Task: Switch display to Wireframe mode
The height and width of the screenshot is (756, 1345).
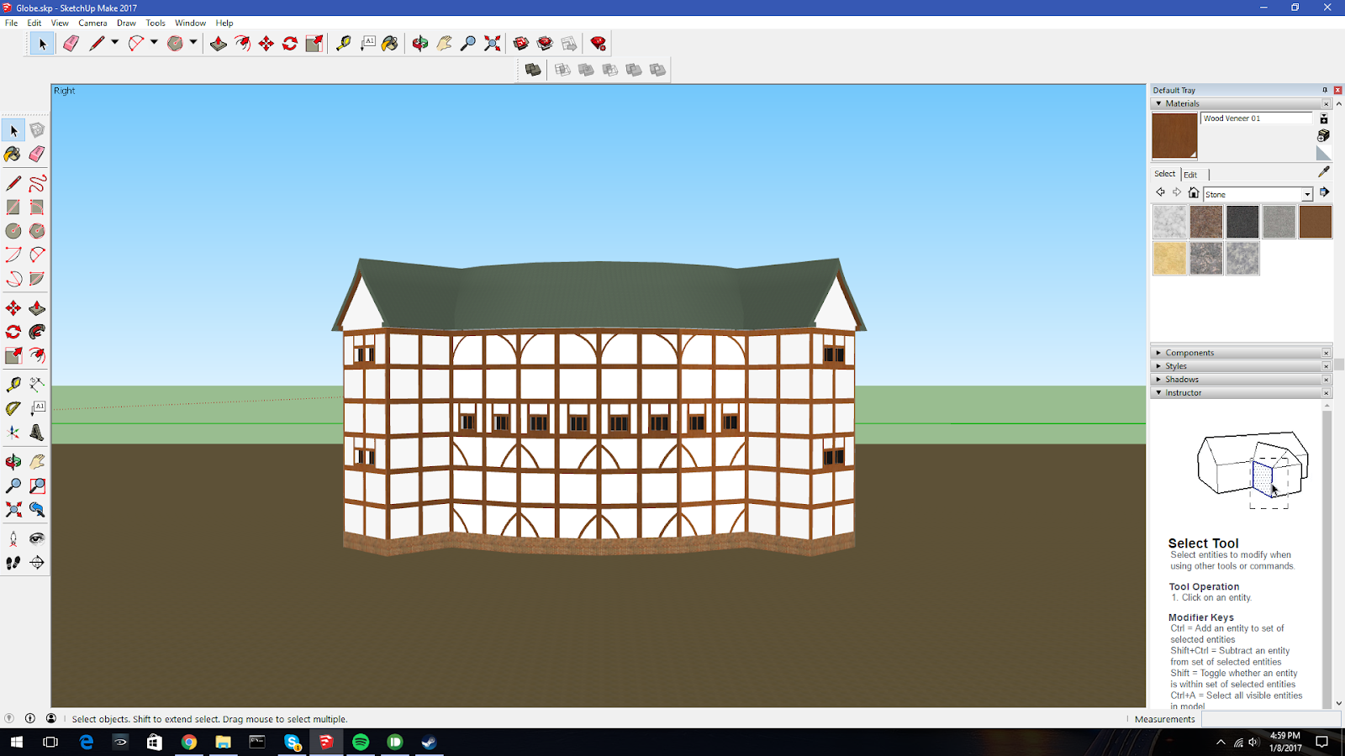Action: [562, 69]
